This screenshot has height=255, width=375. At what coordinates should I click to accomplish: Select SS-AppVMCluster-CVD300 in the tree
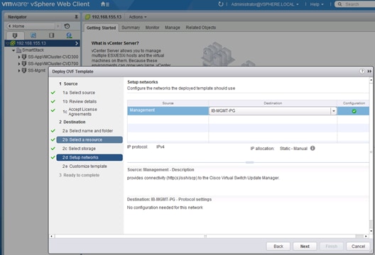pyautogui.click(x=53, y=57)
